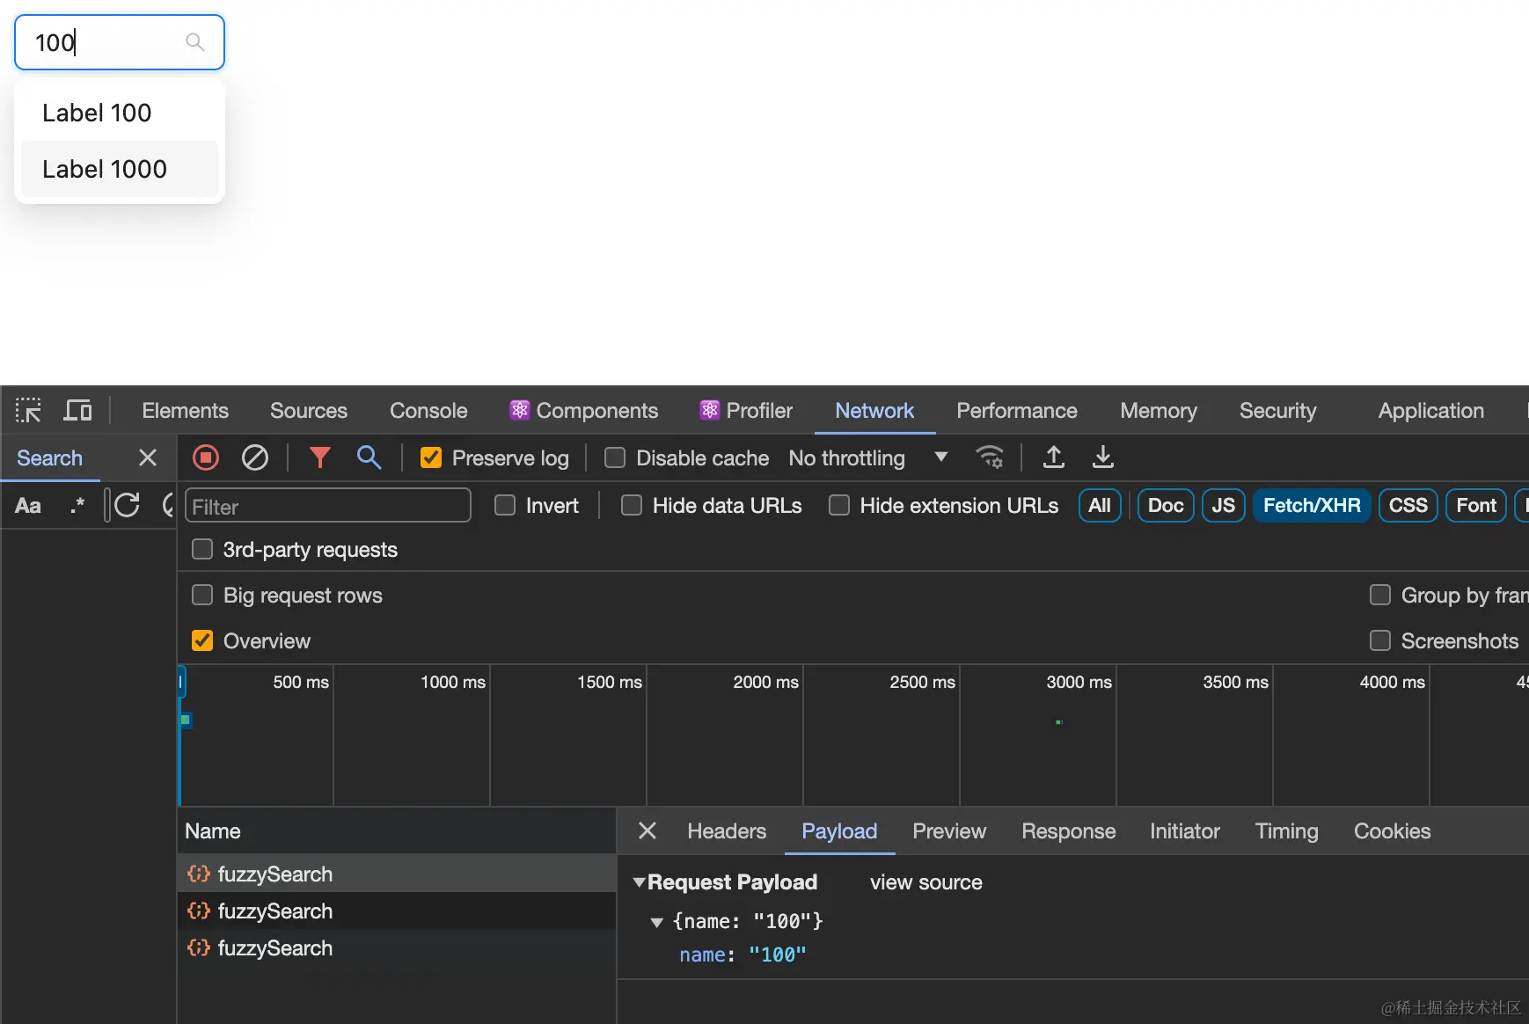Enable Disable cache checkbox

point(615,457)
